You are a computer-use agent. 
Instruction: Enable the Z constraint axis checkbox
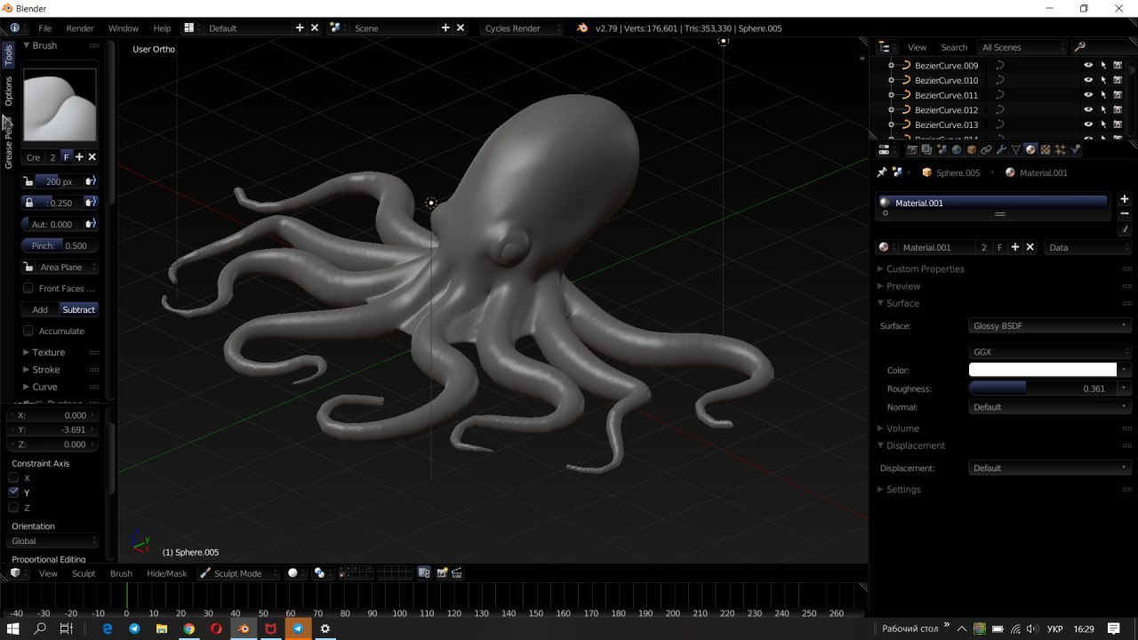pyautogui.click(x=13, y=508)
